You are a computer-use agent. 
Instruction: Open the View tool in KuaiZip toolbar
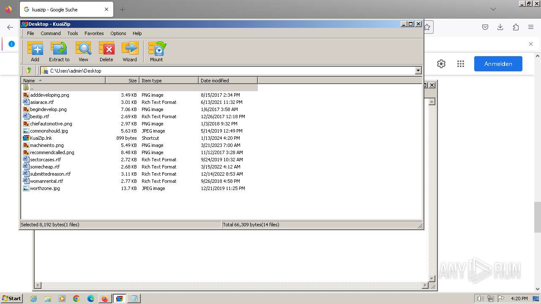coord(83,52)
